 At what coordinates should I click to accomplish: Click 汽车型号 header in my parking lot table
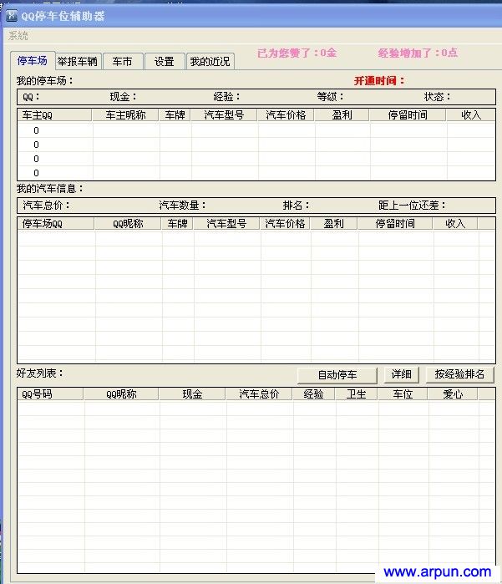(x=224, y=115)
